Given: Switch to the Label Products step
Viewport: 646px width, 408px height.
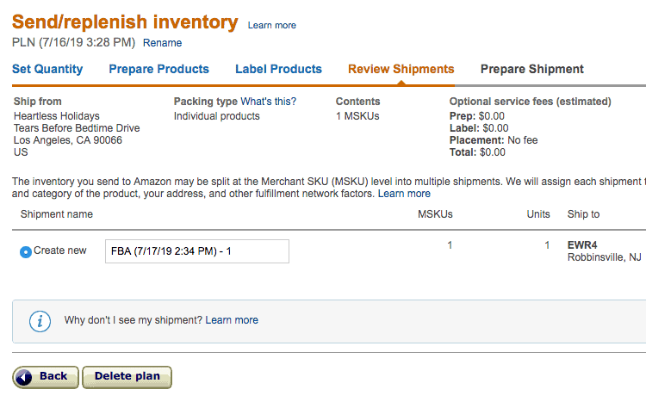Looking at the screenshot, I should click(x=278, y=69).
